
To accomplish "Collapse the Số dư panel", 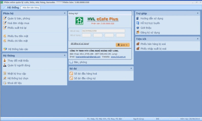I will [131, 68].
